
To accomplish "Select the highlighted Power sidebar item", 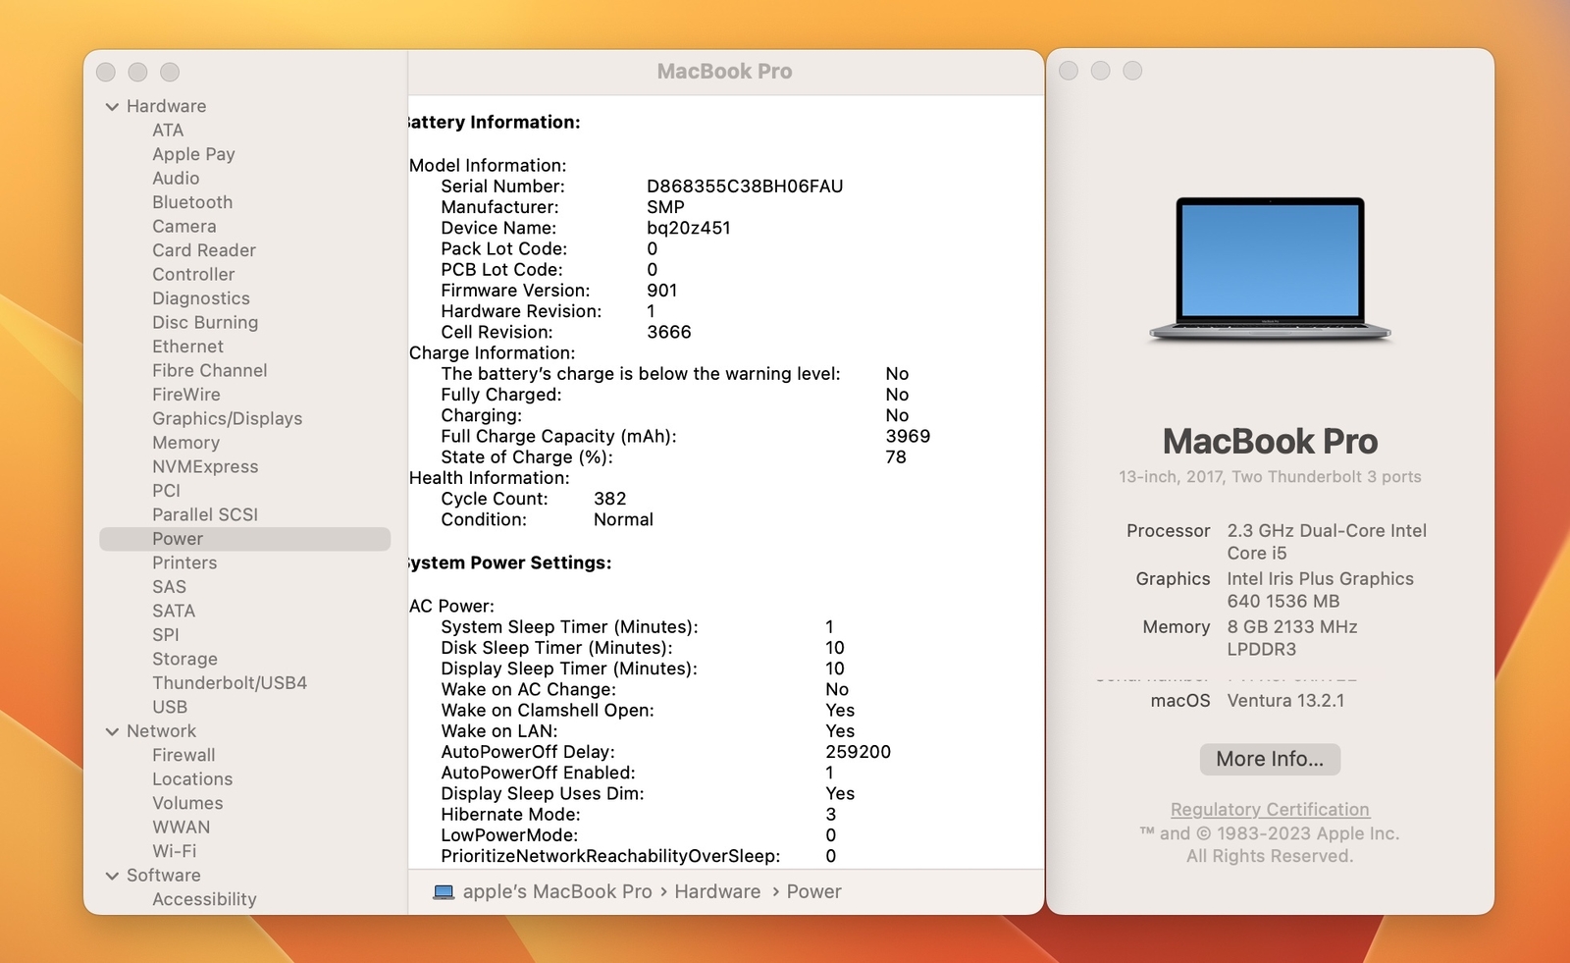I will tap(245, 539).
